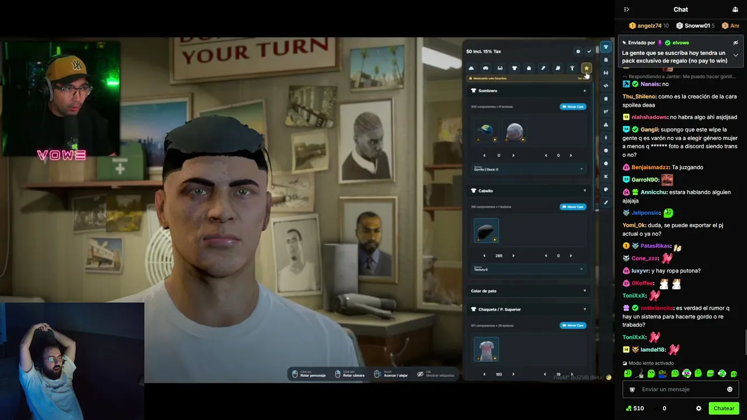Open the H-shaped sidebar tab

[x=606, y=73]
